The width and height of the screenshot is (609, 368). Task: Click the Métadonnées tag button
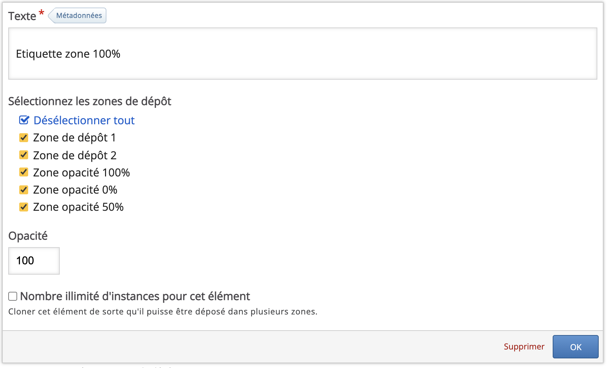(79, 16)
